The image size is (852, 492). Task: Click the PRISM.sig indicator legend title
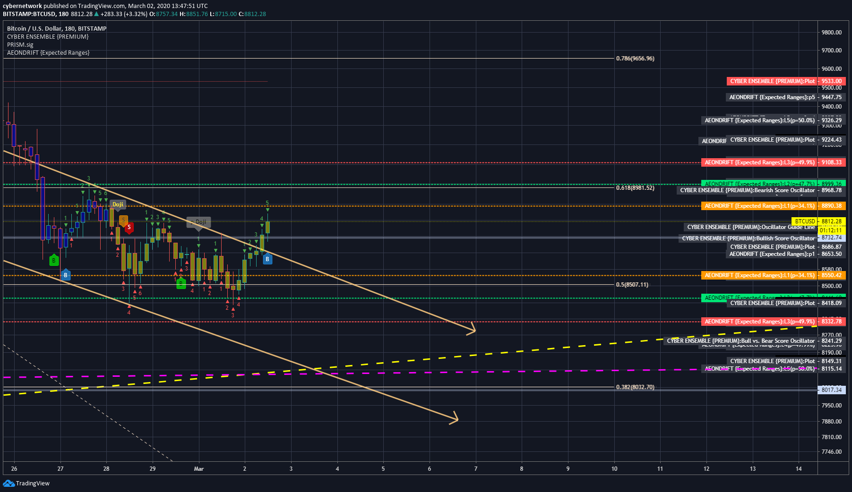[20, 45]
